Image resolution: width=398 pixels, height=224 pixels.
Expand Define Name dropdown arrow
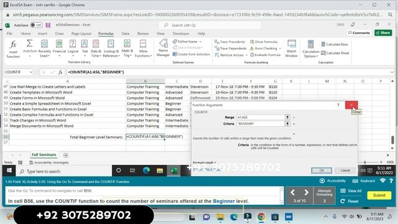pyautogui.click(x=200, y=42)
